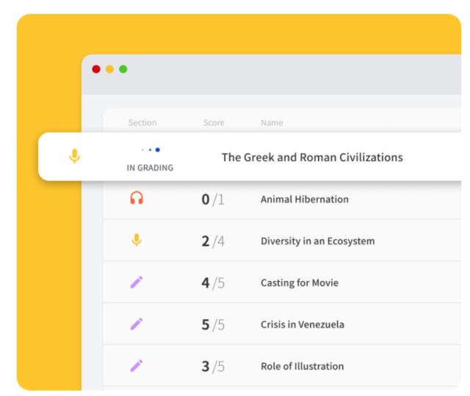Click the pencil icon for Role of Illustration
Viewport: 470px width, 396px height.
click(137, 366)
